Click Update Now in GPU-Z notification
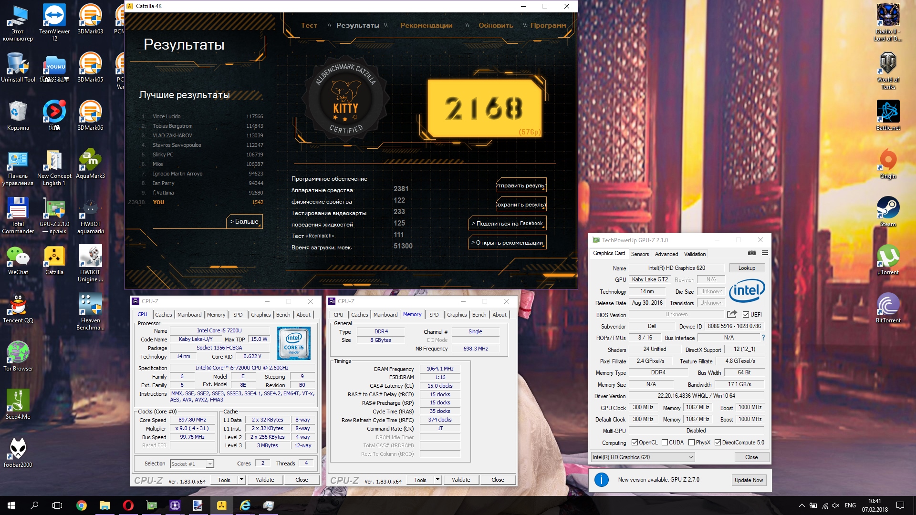 pyautogui.click(x=749, y=480)
